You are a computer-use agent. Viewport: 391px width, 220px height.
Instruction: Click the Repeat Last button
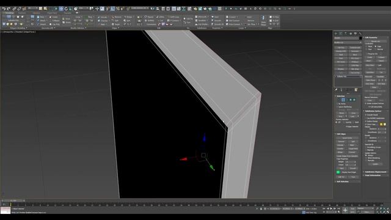coord(376,41)
